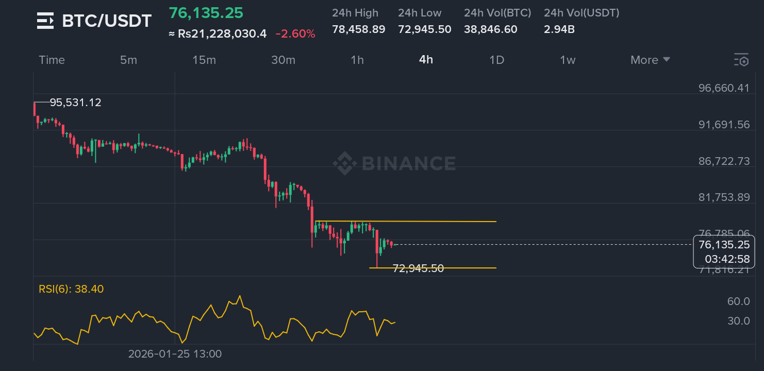The height and width of the screenshot is (371, 764).
Task: Expand the More timeframes dropdown
Action: (x=650, y=60)
